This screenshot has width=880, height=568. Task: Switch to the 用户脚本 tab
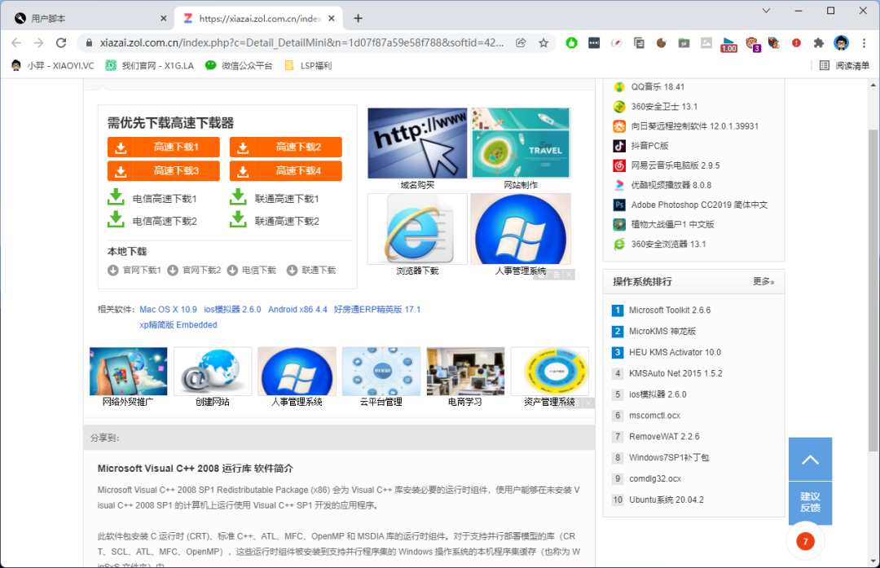90,19
